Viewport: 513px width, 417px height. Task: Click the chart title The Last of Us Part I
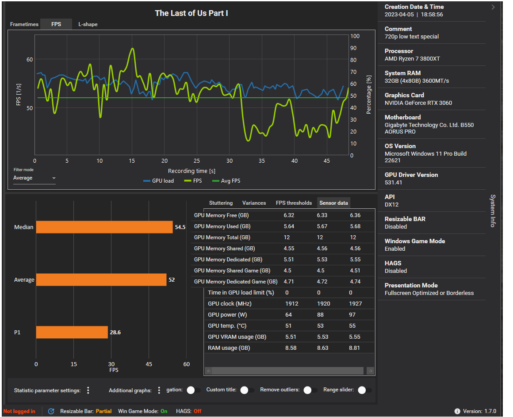191,13
